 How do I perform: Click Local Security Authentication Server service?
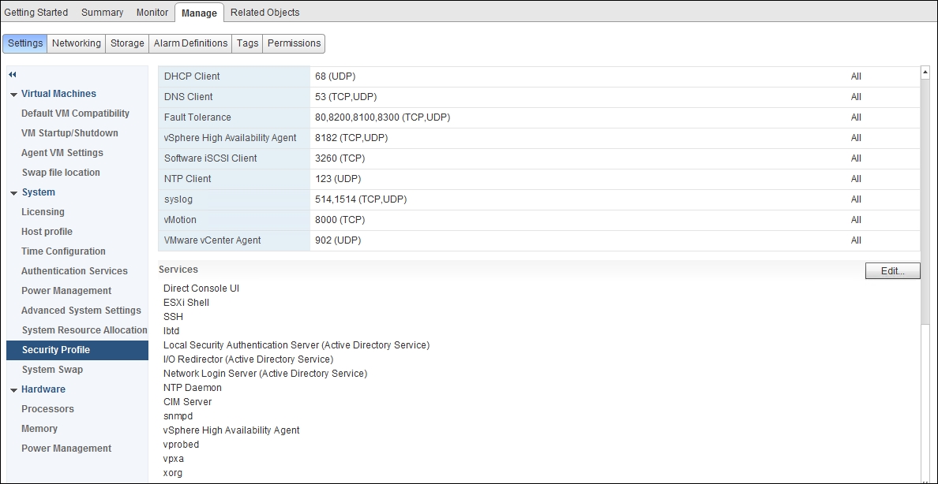click(x=296, y=344)
